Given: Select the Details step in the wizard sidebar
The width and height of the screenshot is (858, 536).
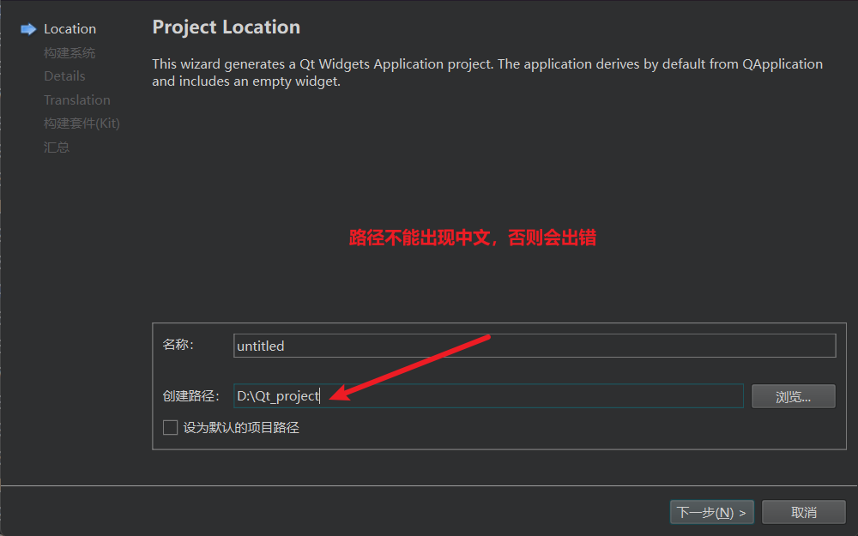Looking at the screenshot, I should click(x=64, y=75).
